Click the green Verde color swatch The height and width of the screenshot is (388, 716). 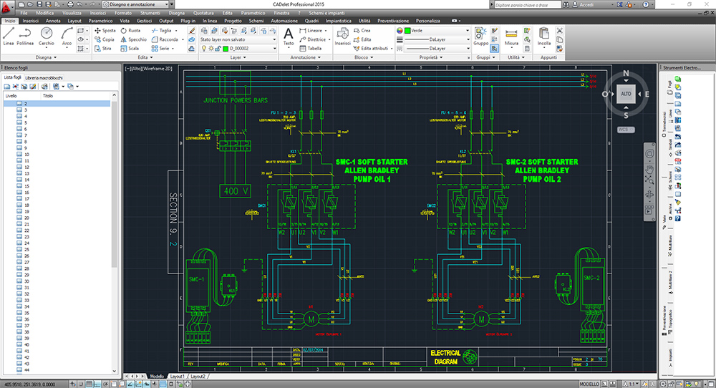pyautogui.click(x=407, y=31)
